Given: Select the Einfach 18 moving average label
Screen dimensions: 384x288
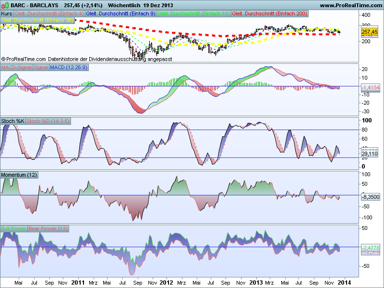Looking at the screenshot, I should click(x=193, y=14).
